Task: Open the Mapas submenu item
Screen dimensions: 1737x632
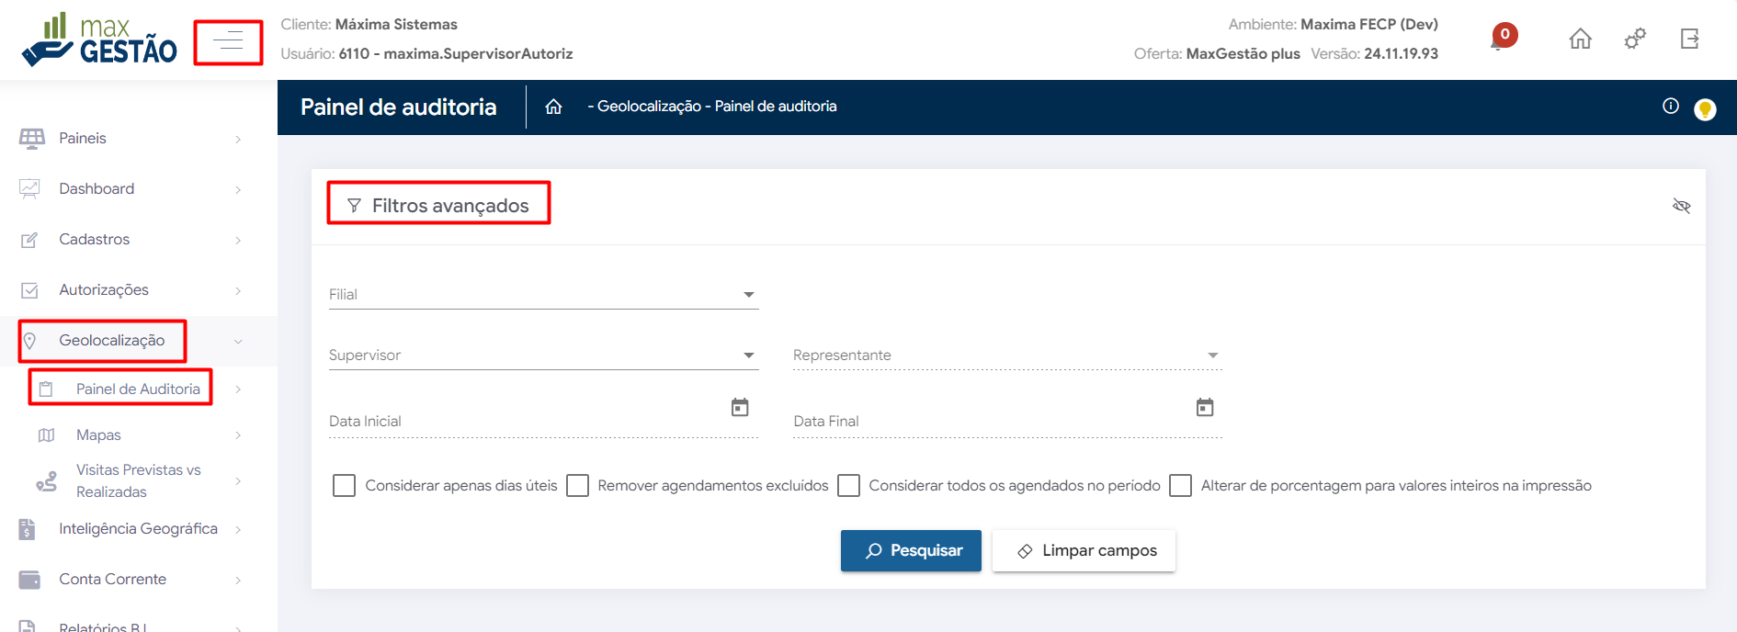Action: point(99,435)
